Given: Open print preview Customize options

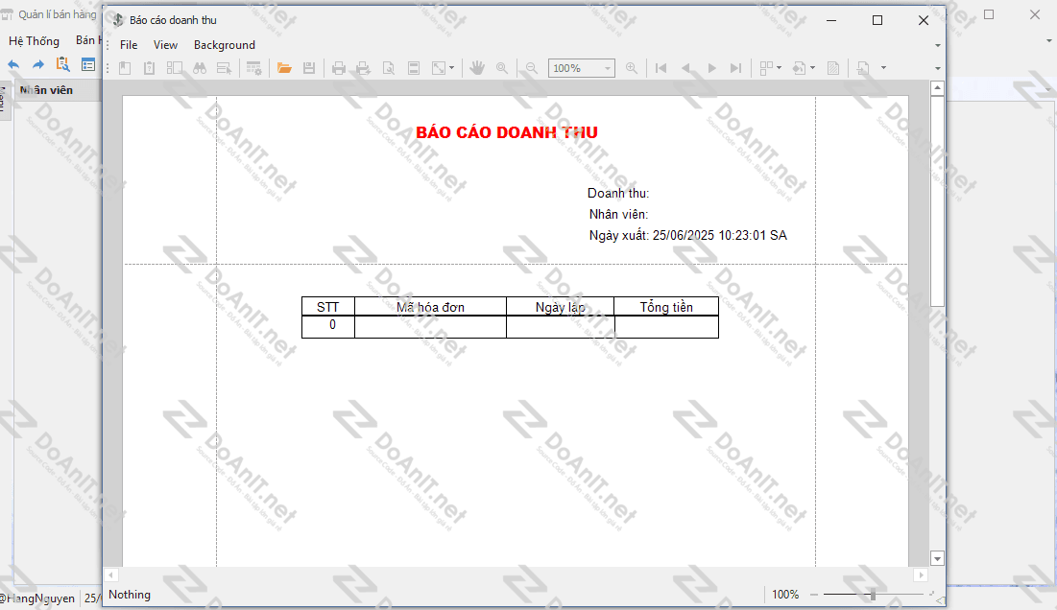Looking at the screenshot, I should coord(254,68).
